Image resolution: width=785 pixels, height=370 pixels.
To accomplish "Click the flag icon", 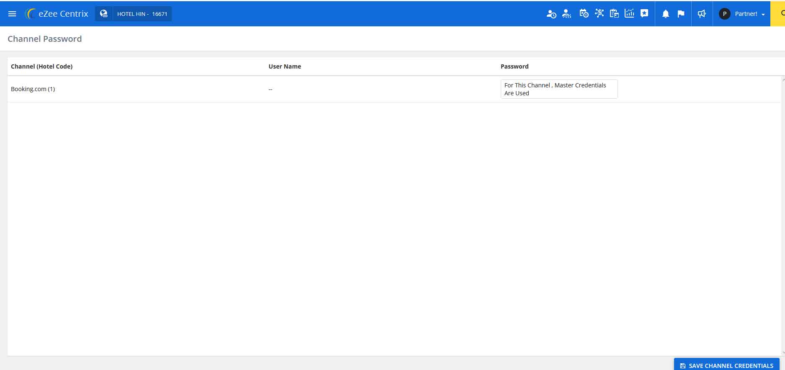I will (681, 14).
